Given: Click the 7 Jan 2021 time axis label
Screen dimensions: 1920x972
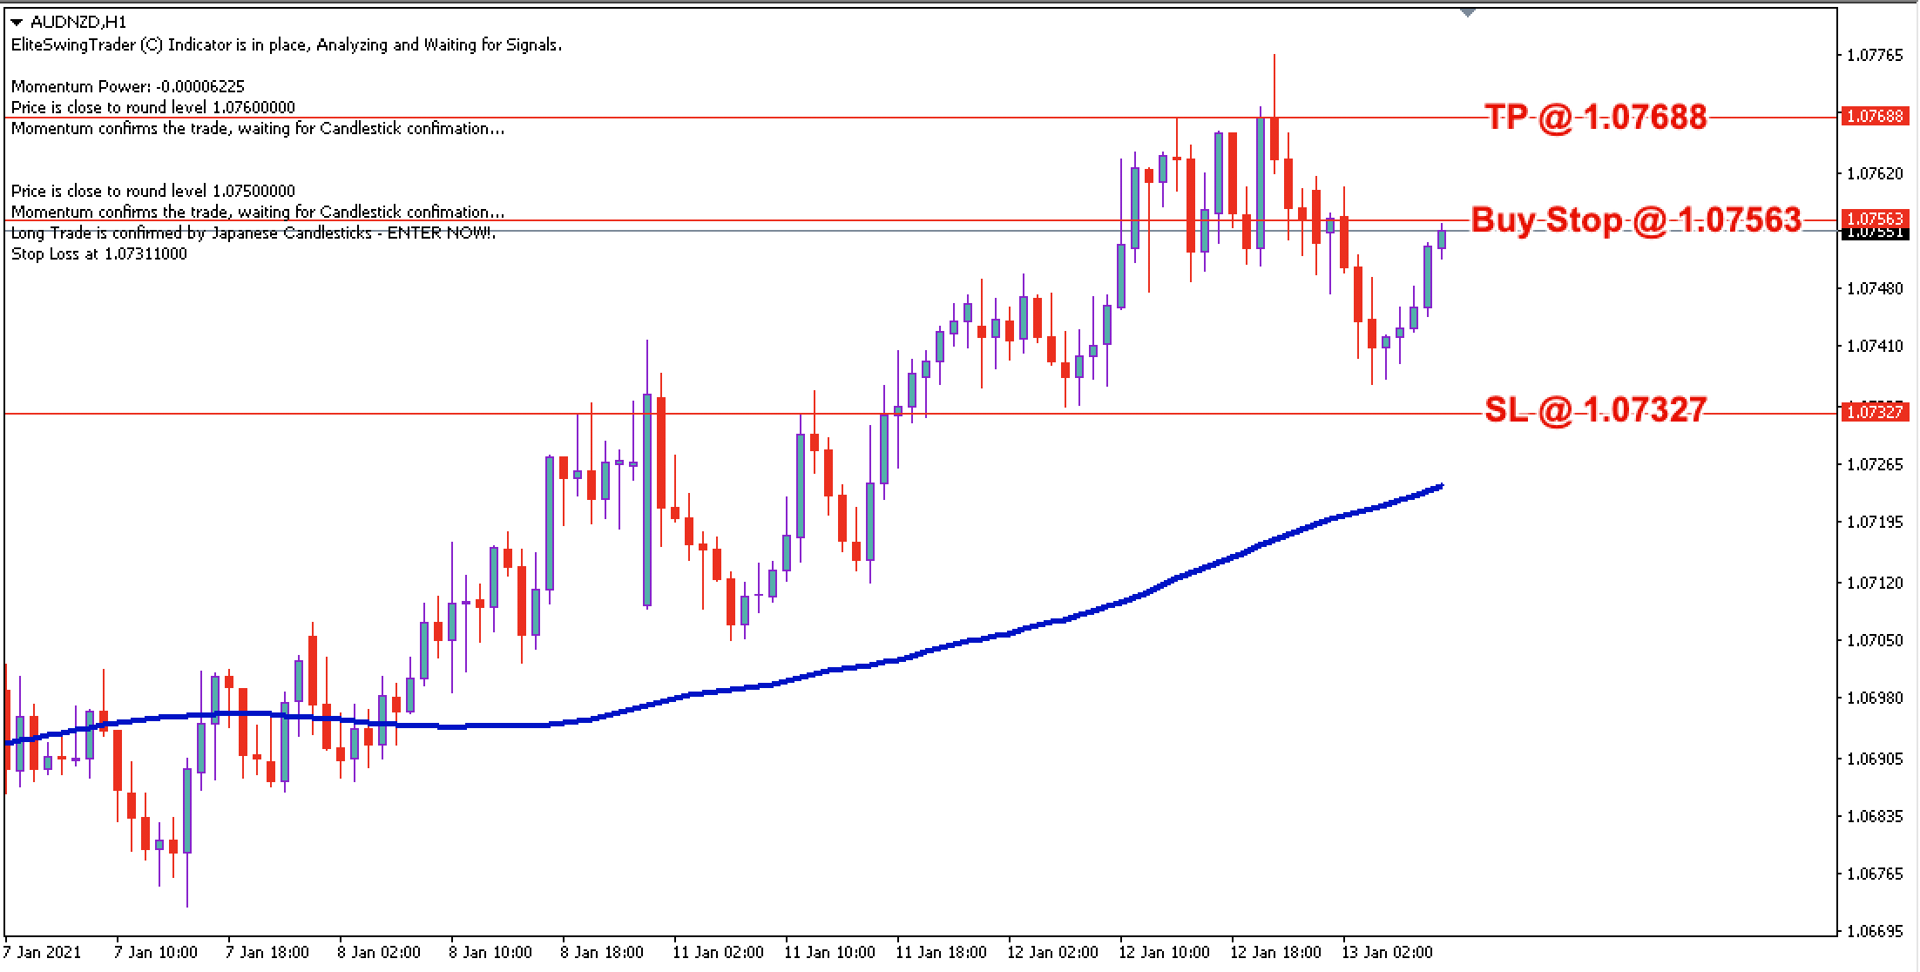Looking at the screenshot, I should tap(43, 954).
